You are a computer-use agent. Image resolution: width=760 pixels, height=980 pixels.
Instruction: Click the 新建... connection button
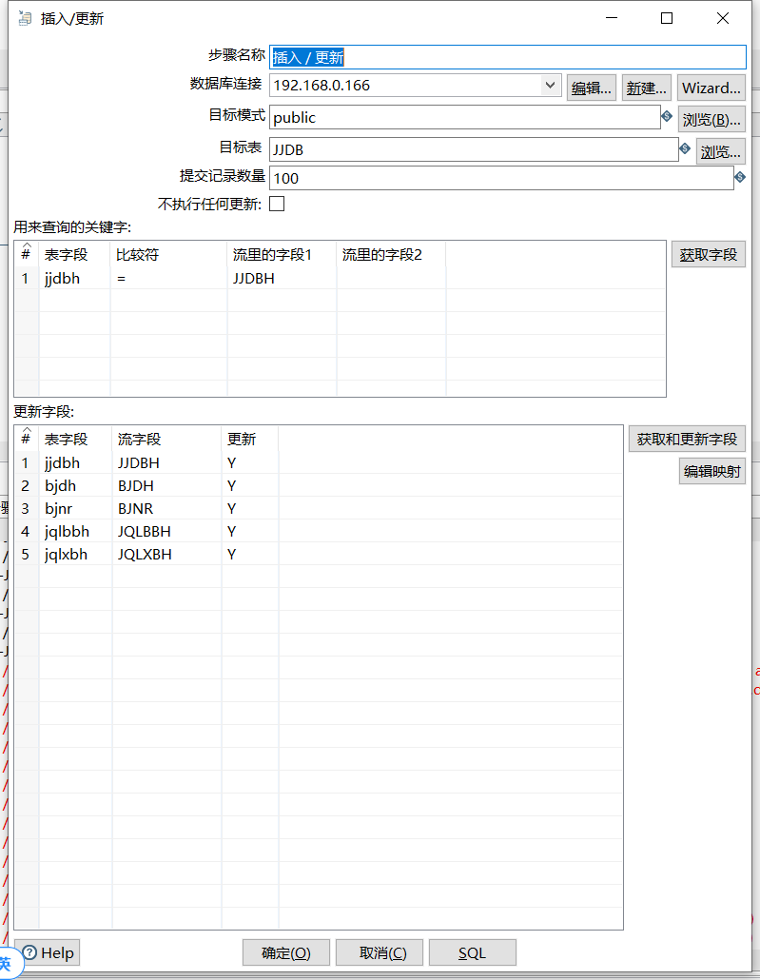[646, 88]
